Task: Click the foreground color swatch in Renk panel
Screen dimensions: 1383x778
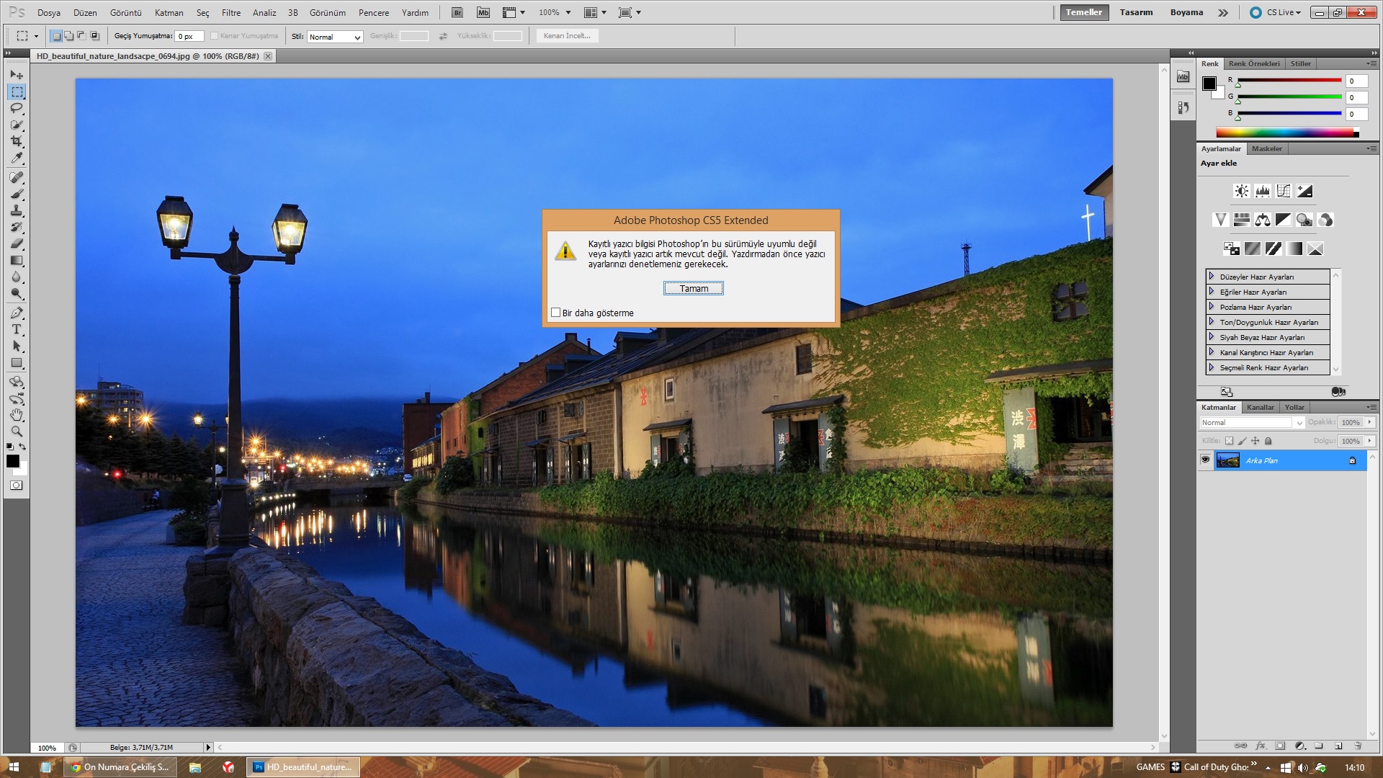Action: (x=1209, y=83)
